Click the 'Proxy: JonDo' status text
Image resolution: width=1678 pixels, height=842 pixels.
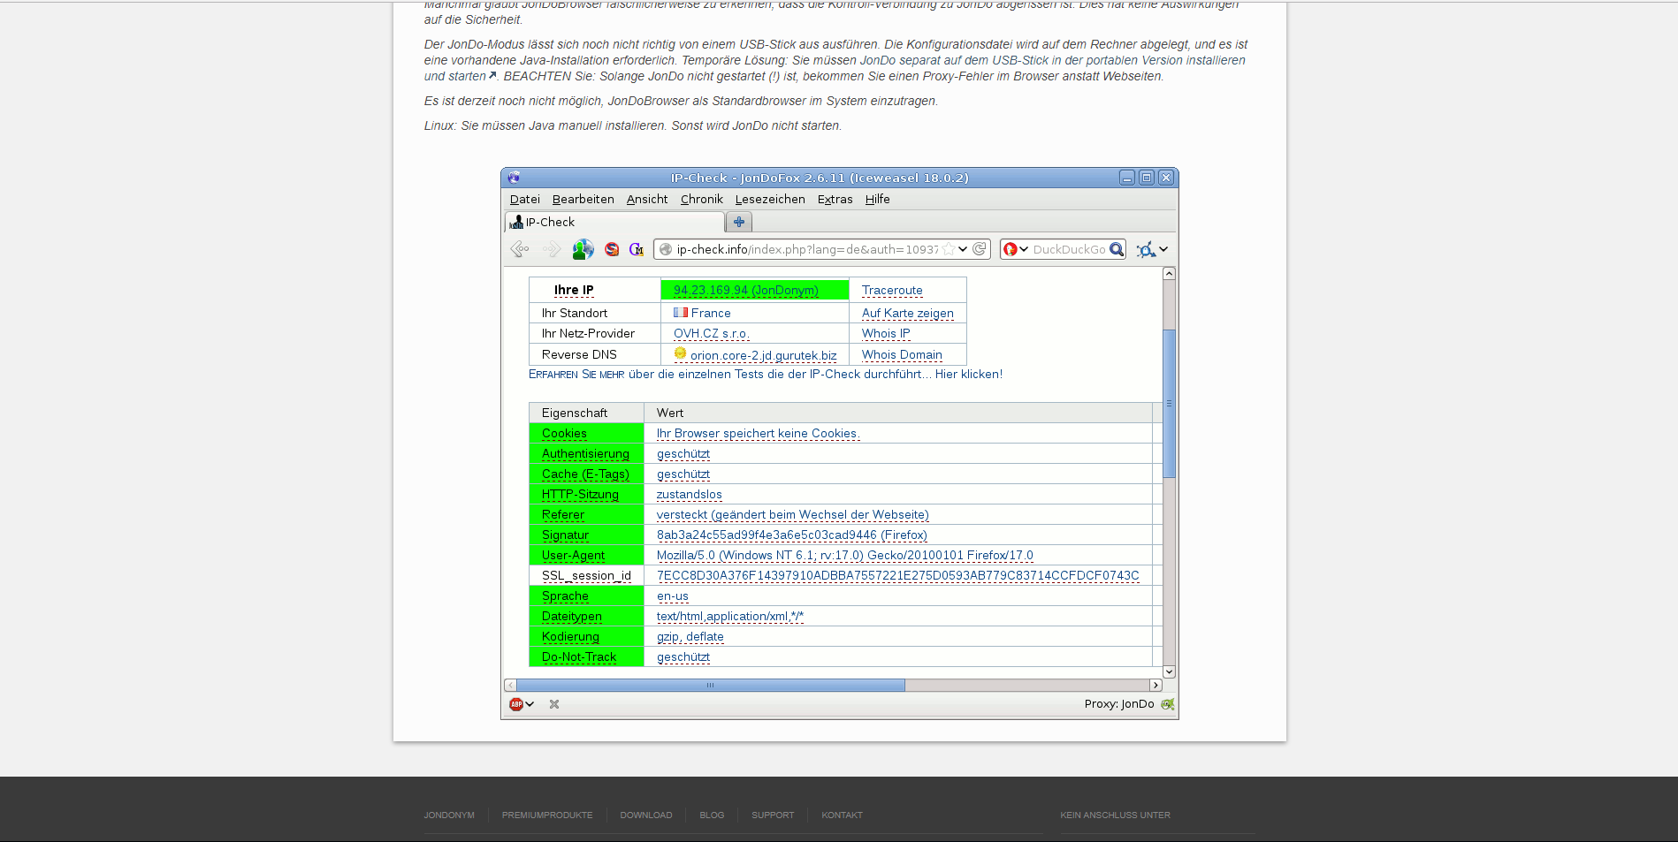[x=1119, y=704]
